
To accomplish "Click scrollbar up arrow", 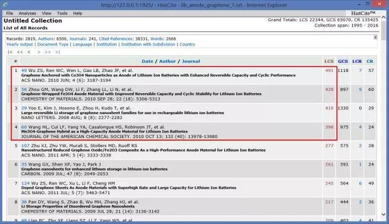I will pyautogui.click(x=384, y=18).
